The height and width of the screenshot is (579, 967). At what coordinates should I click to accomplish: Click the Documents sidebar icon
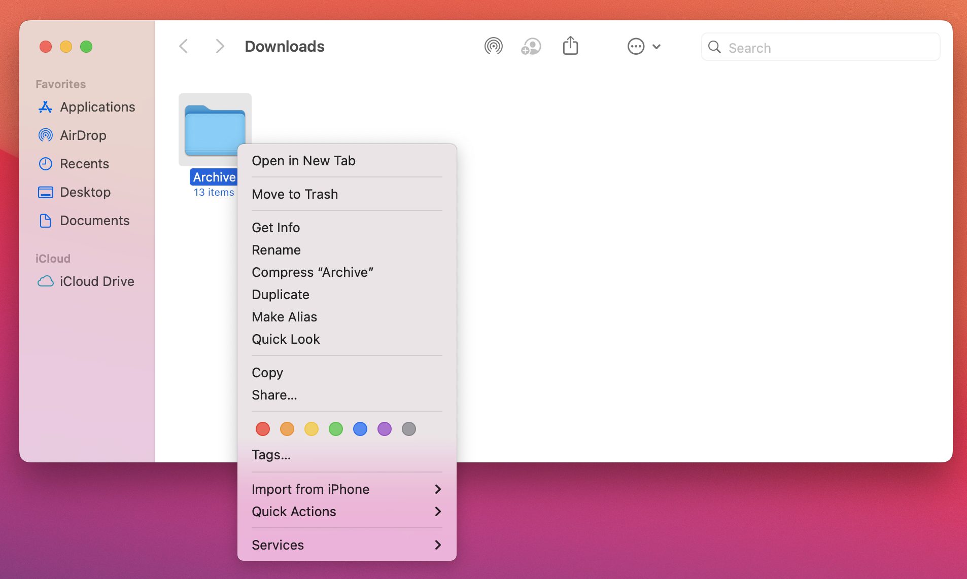(45, 220)
